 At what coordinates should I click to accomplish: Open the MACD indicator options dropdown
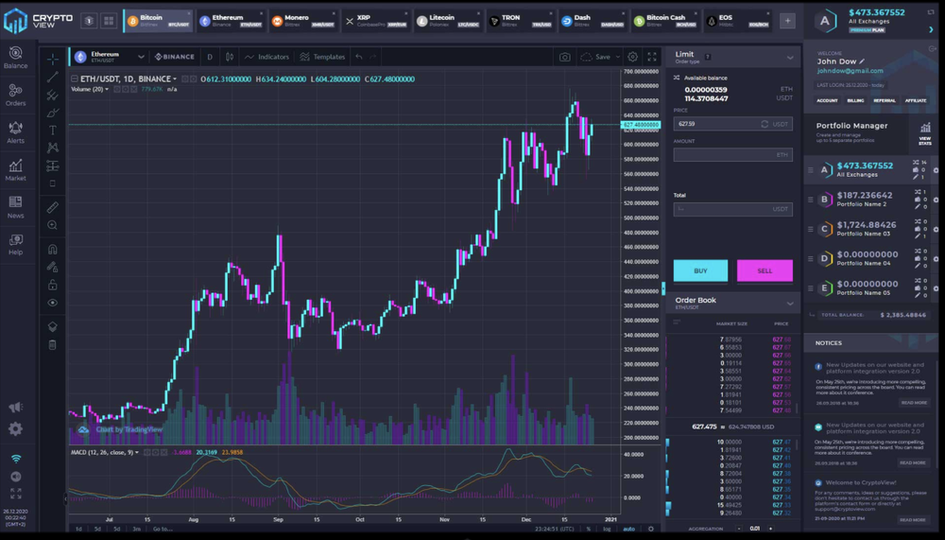[137, 452]
